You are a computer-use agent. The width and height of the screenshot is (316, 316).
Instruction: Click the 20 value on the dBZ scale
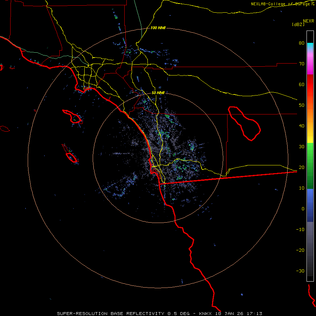tap(302, 167)
